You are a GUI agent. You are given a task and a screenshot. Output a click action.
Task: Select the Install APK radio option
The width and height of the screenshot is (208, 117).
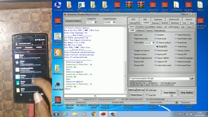tap(162, 46)
